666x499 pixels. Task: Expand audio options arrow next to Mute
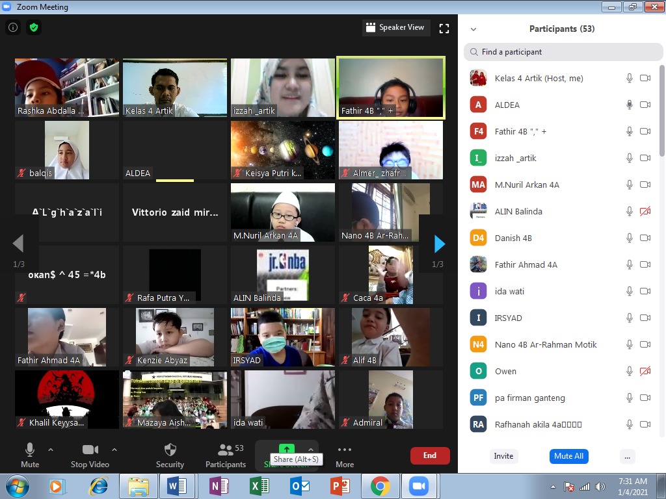51,449
